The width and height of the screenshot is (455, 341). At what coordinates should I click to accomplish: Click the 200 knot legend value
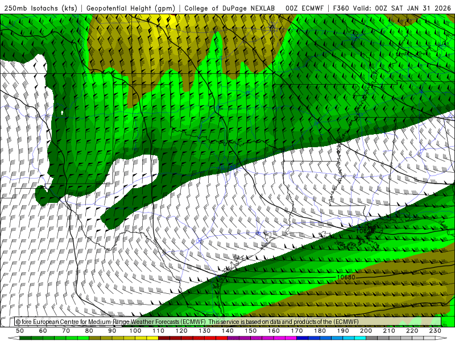(366, 331)
